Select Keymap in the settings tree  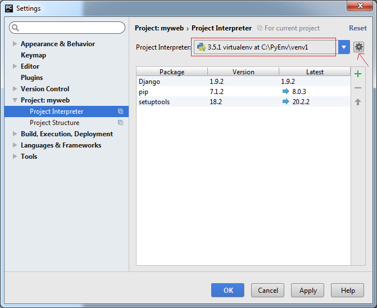(x=33, y=55)
